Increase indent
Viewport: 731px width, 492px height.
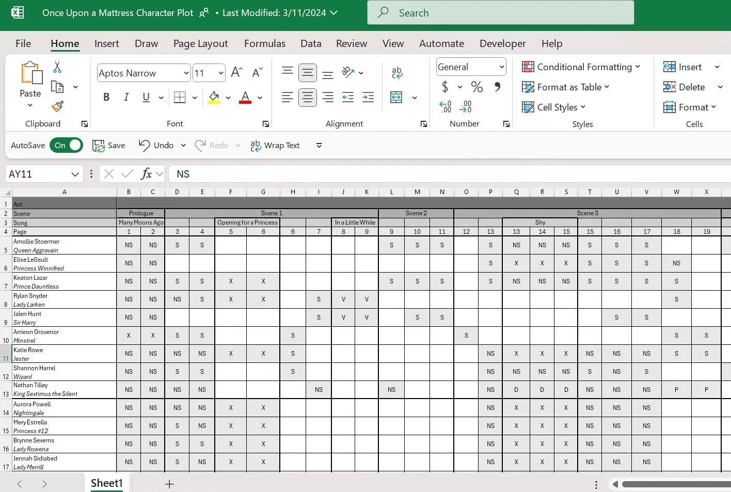click(368, 97)
